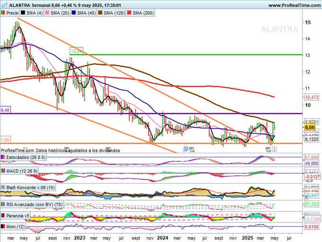The image size is (322, 242).
Task: Click the pink SMA (20) color swatch
Action: pyautogui.click(x=47, y=13)
